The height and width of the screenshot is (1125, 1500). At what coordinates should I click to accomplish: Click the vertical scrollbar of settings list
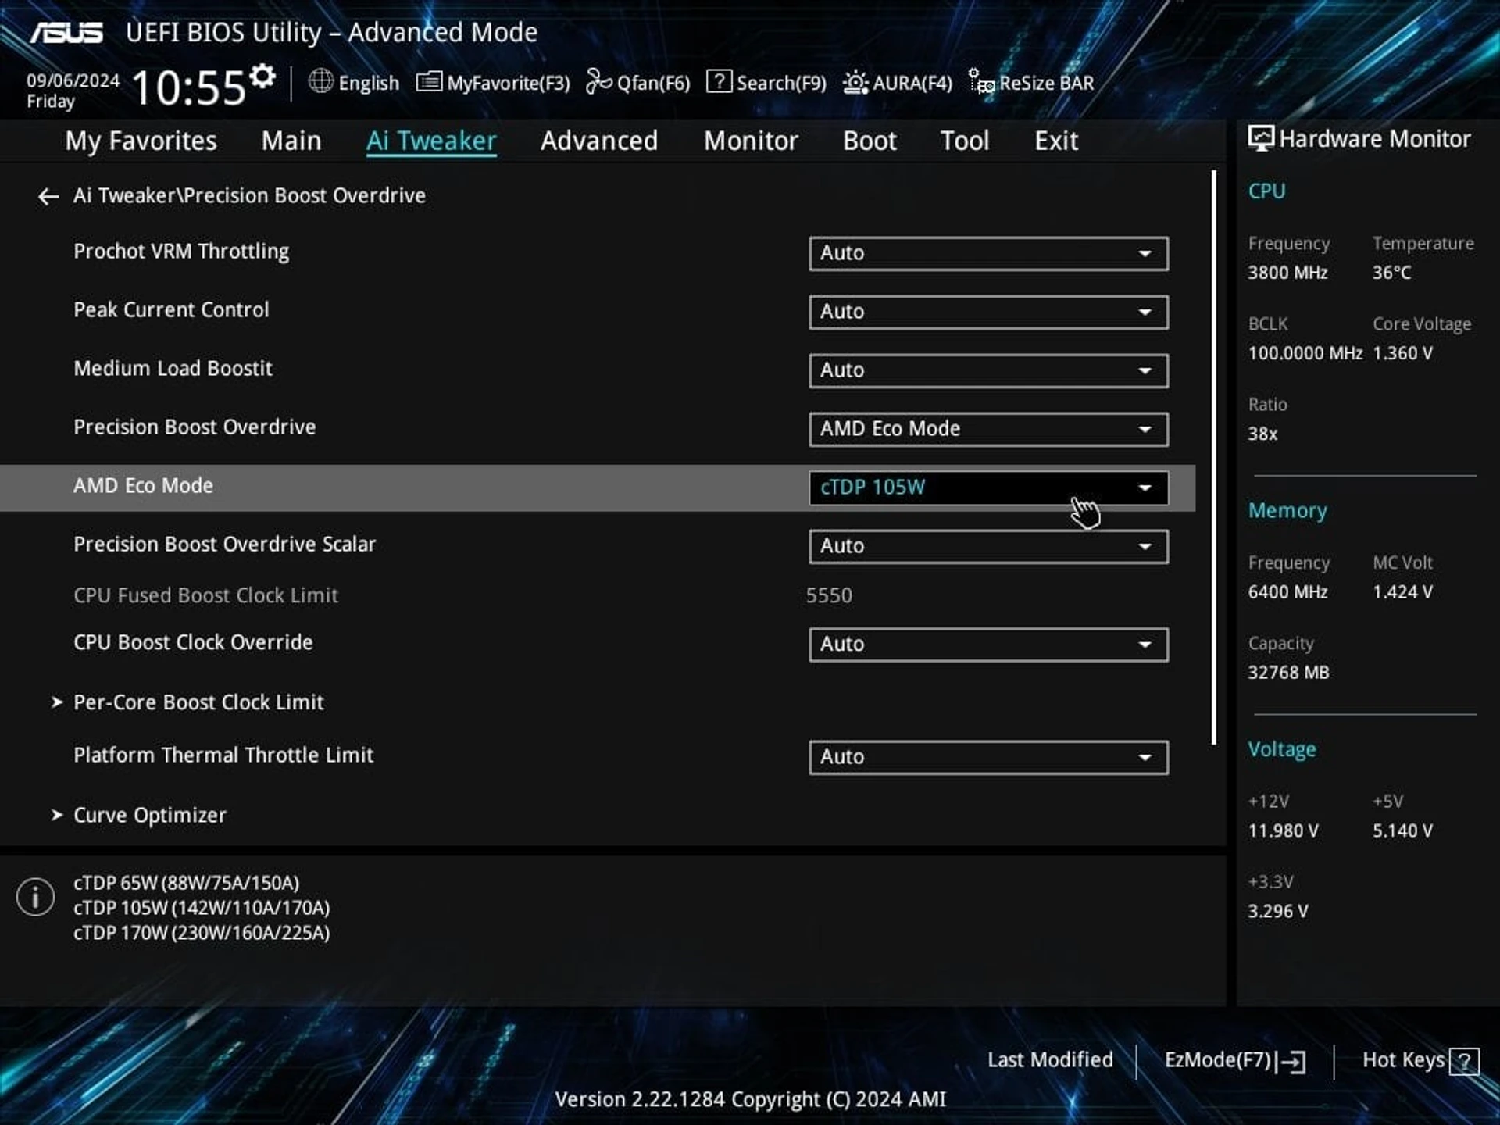point(1214,458)
